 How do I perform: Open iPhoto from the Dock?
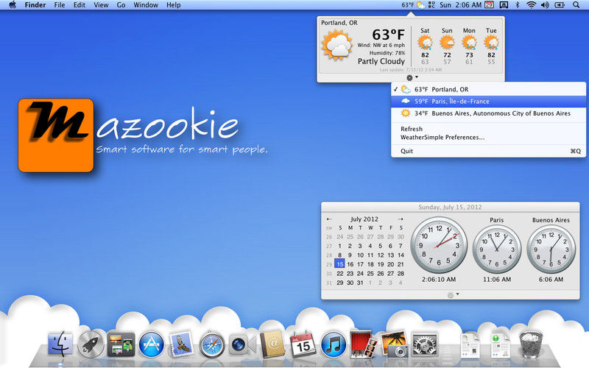(394, 344)
